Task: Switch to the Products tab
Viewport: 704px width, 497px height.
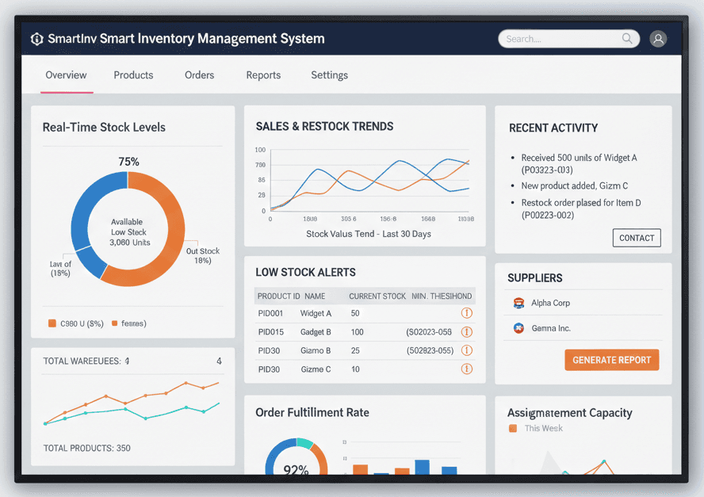Action: 133,75
